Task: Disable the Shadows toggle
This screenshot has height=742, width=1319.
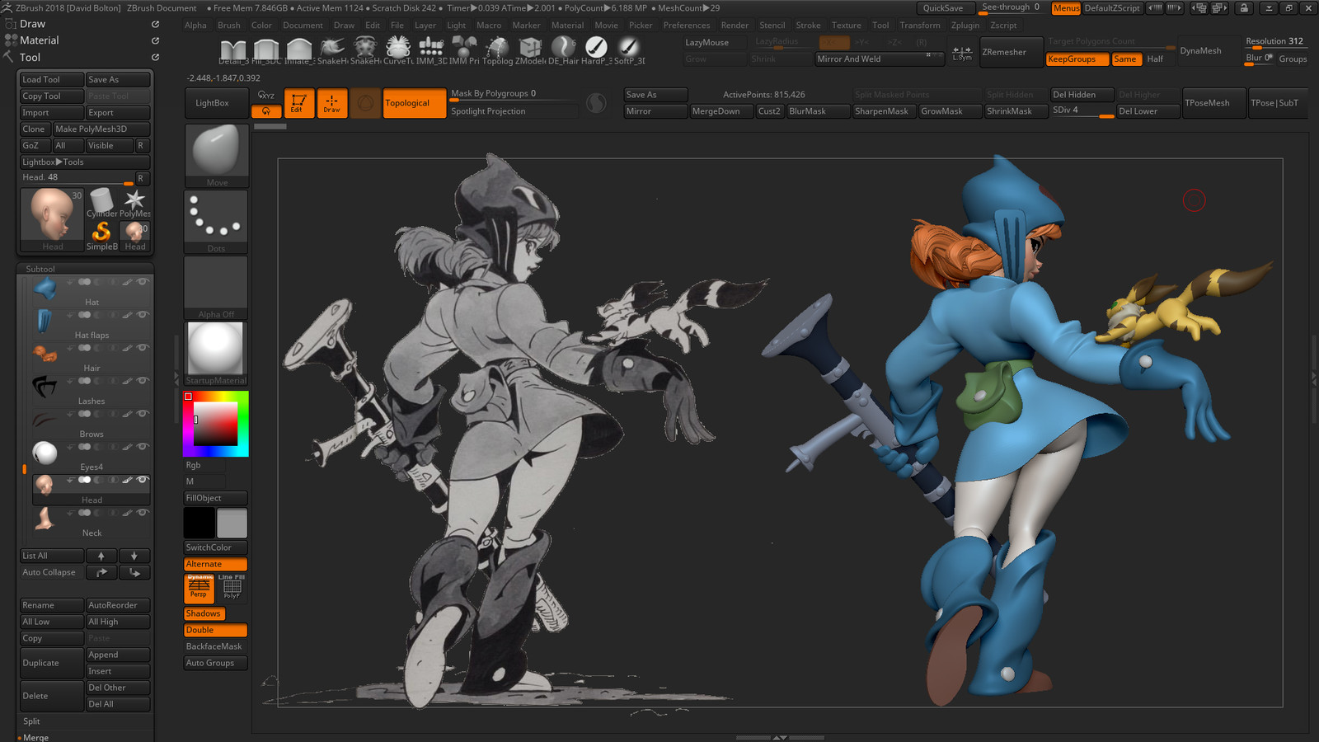Action: coord(204,613)
